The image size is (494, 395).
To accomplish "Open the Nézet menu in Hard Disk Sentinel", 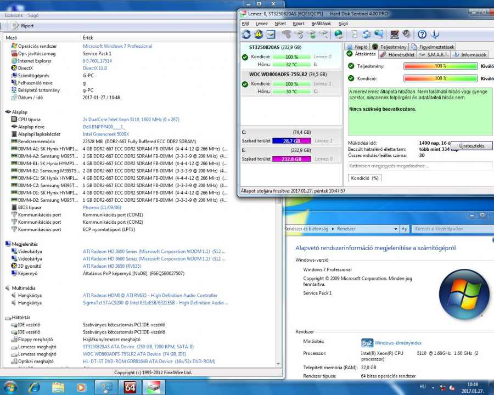I will (x=280, y=24).
